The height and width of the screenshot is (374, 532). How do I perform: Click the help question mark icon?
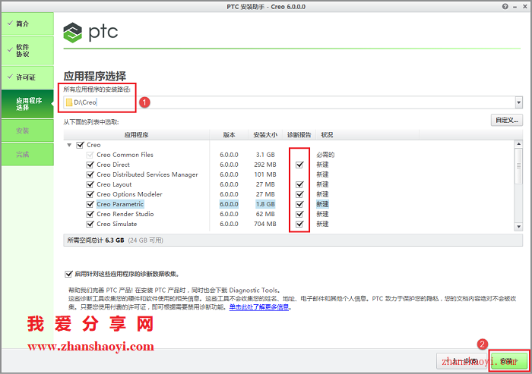pyautogui.click(x=505, y=6)
